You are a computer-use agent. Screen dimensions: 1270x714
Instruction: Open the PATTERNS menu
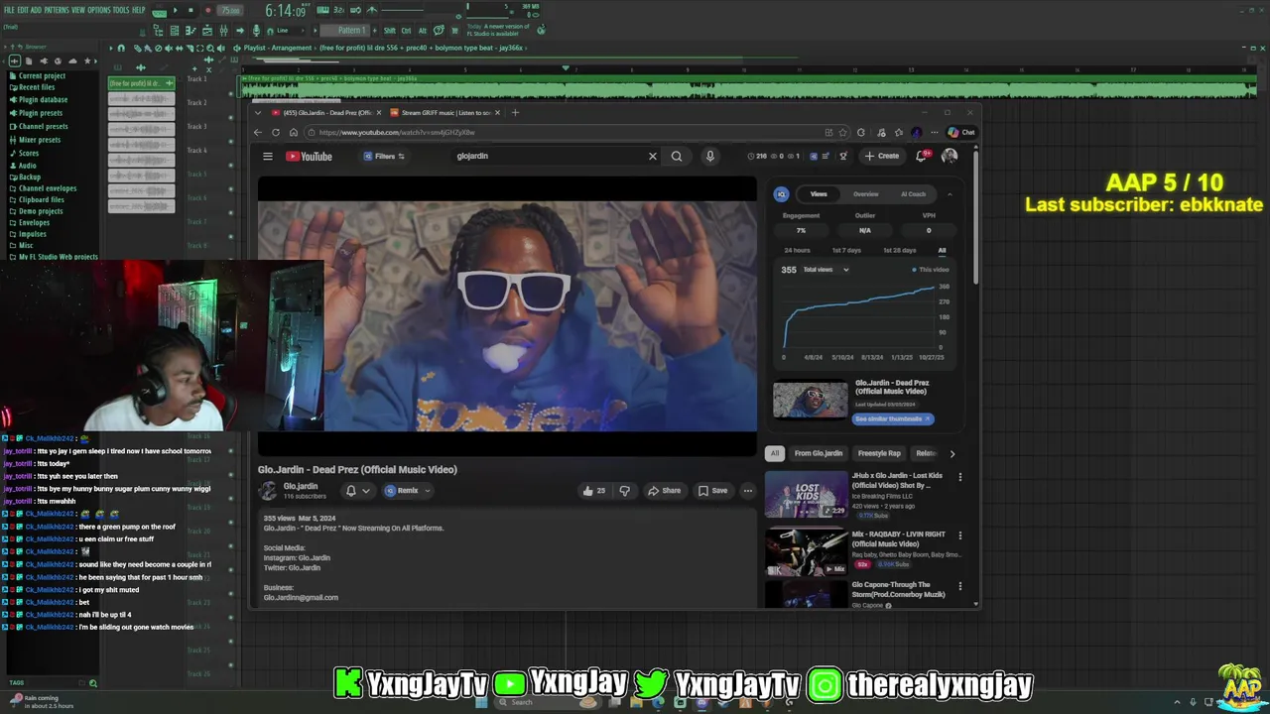[56, 10]
